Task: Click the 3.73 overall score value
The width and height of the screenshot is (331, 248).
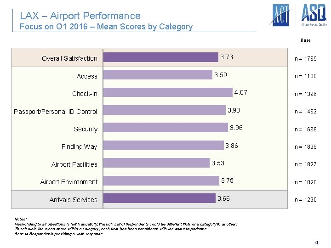Action: [x=226, y=57]
